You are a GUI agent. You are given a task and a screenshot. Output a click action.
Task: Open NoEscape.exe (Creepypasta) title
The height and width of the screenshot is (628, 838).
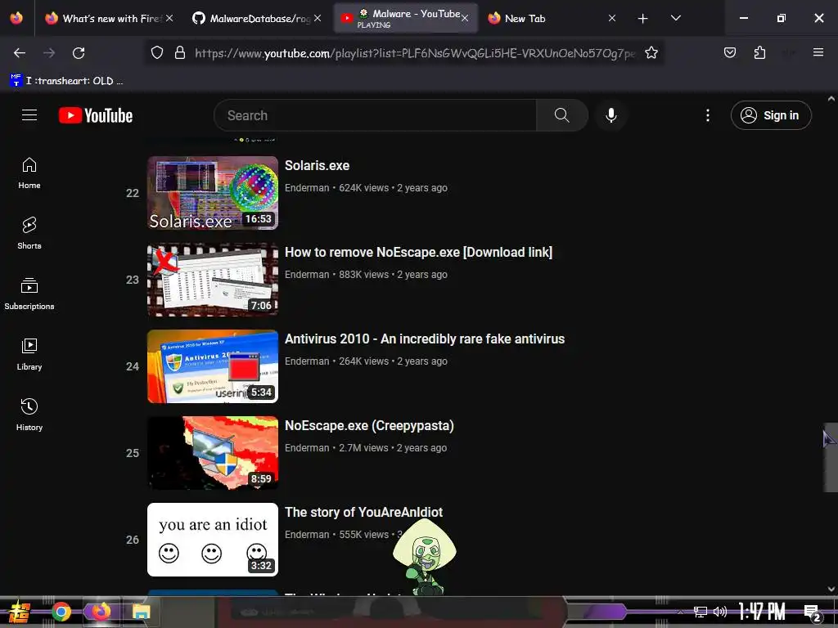369,425
